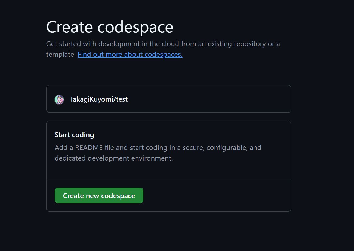Click the empty space right of Start coding

[190, 135]
